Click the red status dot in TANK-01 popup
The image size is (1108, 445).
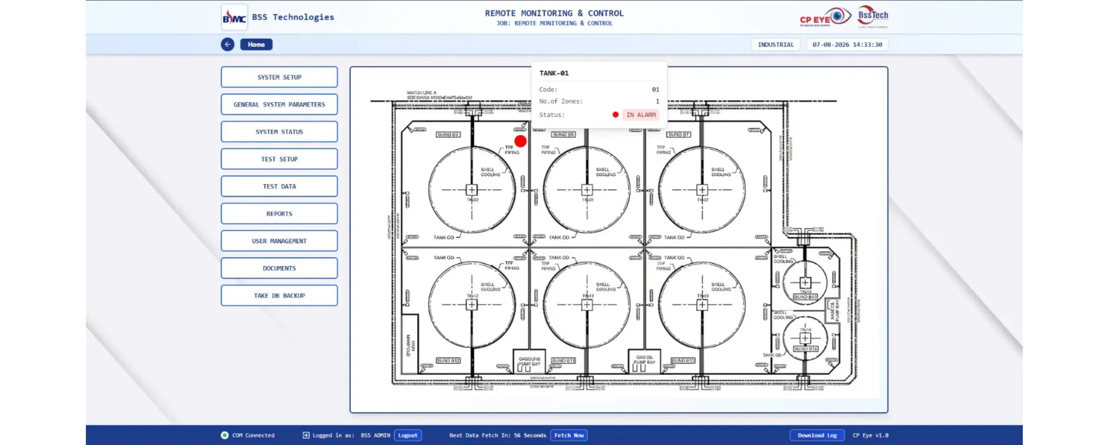coord(615,115)
